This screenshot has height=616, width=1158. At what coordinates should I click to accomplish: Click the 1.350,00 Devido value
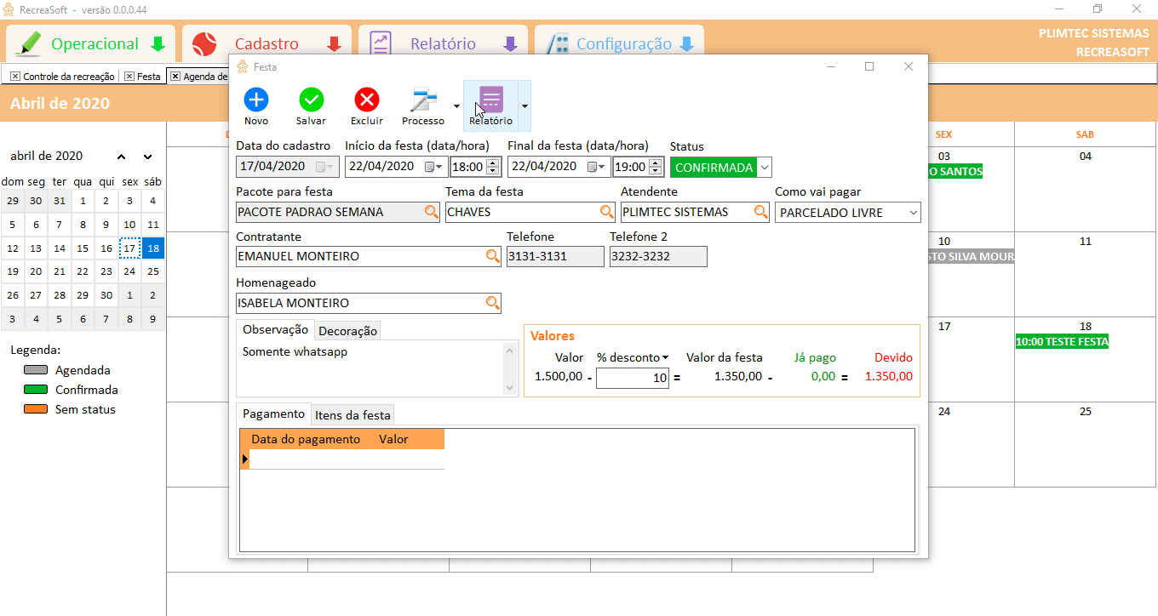889,376
